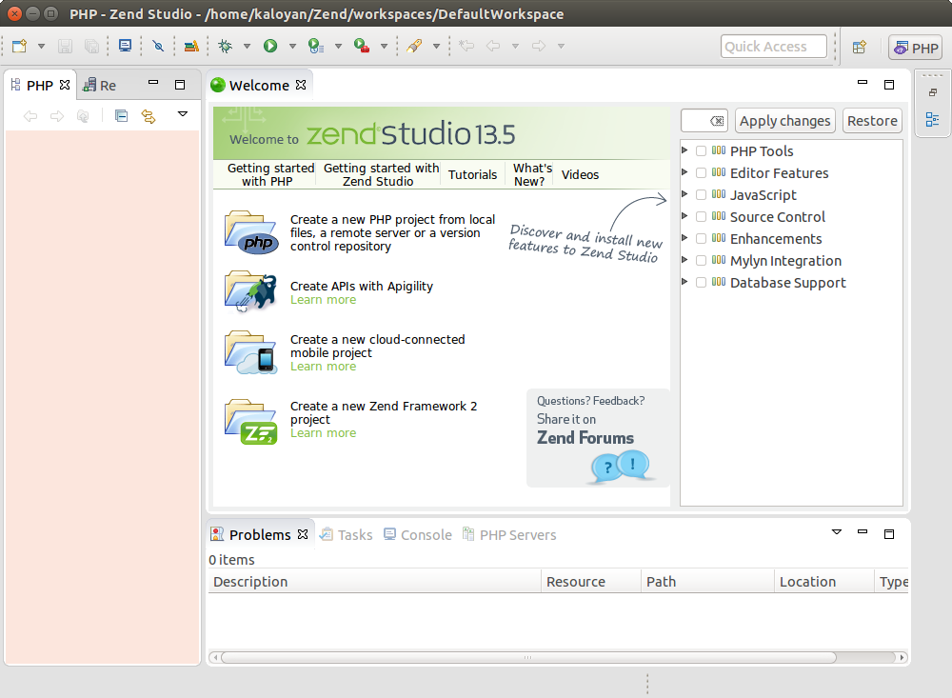Open the PHP Explorer view menu triangle

(x=183, y=113)
